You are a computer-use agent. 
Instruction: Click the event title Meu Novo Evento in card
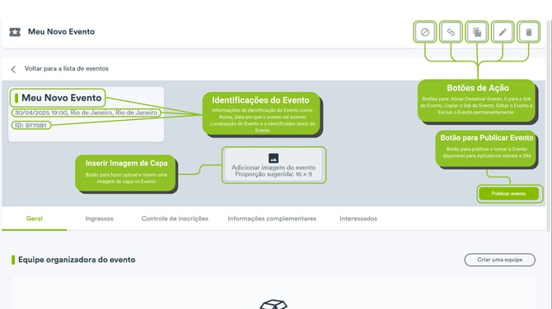(x=61, y=98)
